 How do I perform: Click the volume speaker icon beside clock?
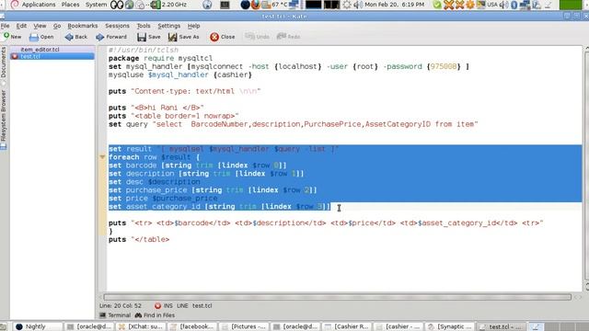(358, 5)
